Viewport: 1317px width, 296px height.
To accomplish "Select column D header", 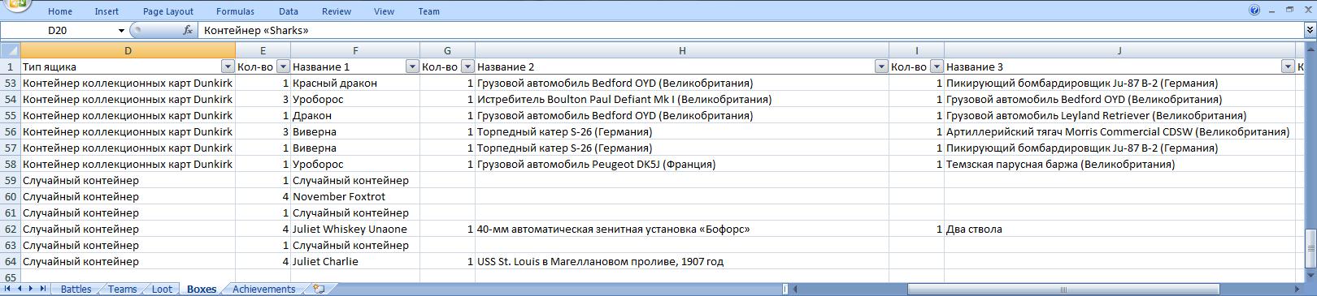I will click(x=128, y=50).
